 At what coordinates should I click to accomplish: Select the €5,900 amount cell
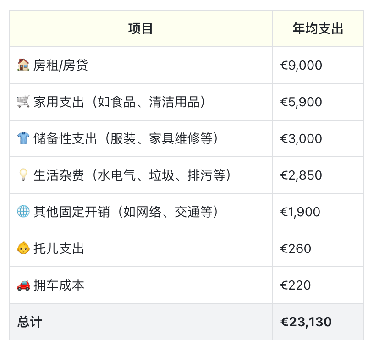pos(301,102)
